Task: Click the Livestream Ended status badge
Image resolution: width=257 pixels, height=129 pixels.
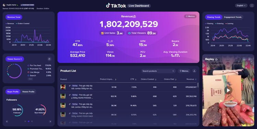Action: [27, 5]
